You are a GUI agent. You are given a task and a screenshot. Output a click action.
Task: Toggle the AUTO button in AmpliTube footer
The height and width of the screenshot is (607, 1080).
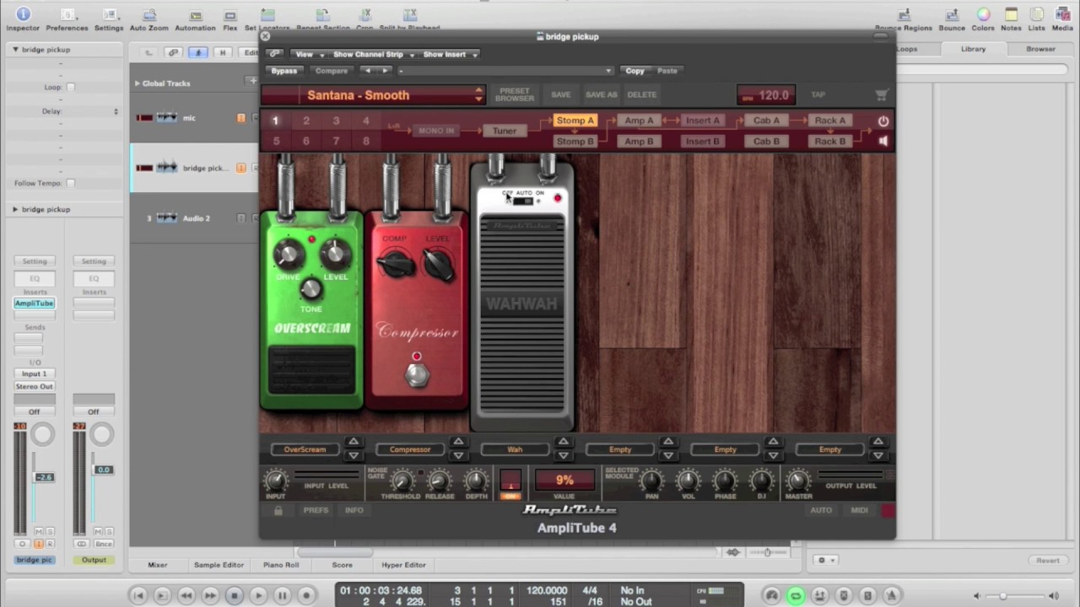pos(821,510)
